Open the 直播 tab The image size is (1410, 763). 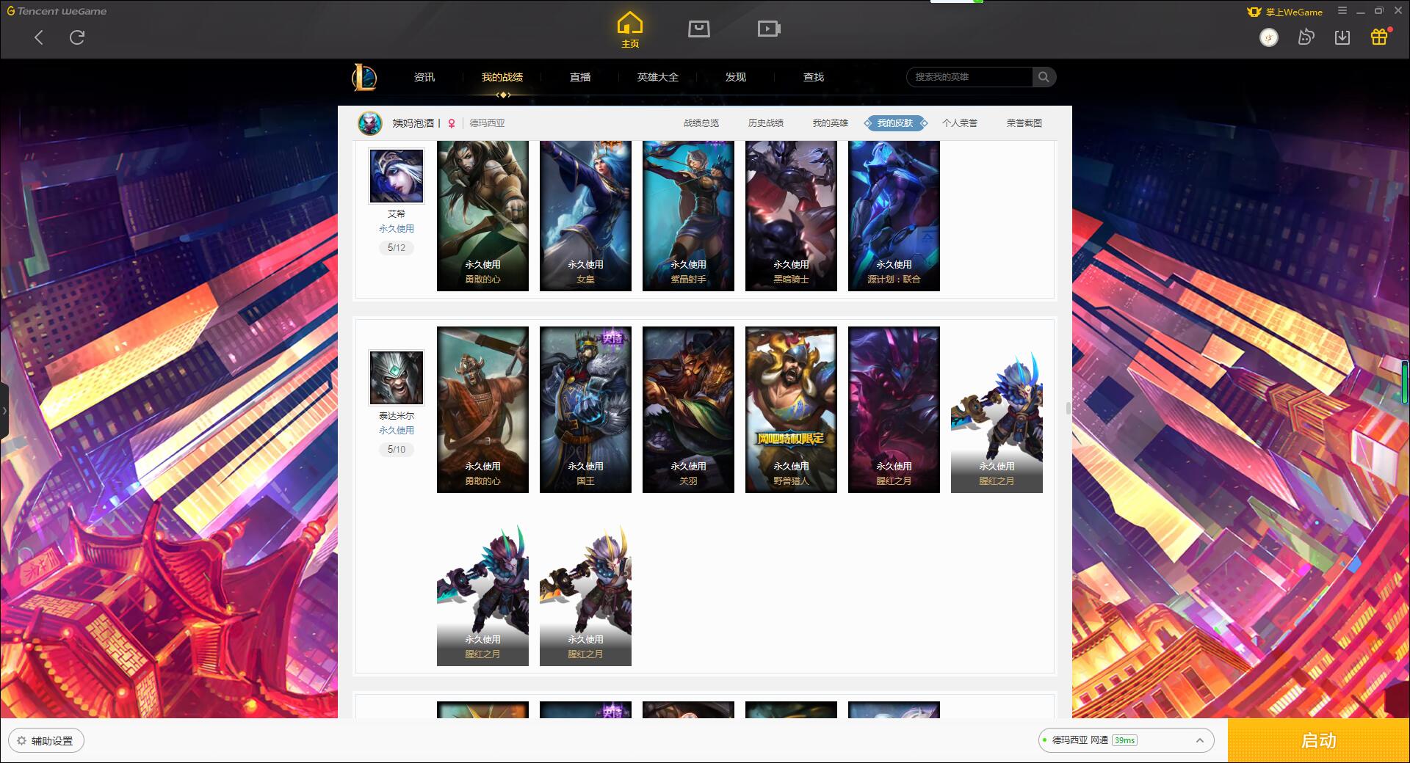[580, 77]
